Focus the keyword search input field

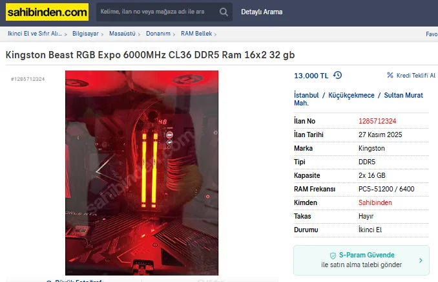coord(158,12)
